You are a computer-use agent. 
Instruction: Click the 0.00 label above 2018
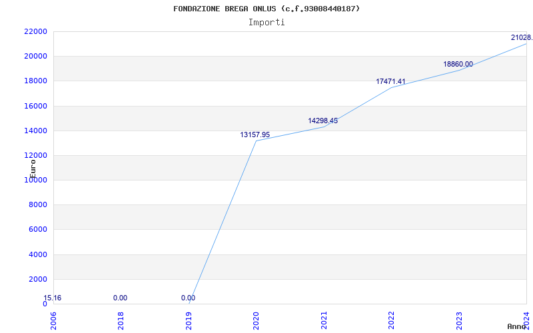[121, 298]
